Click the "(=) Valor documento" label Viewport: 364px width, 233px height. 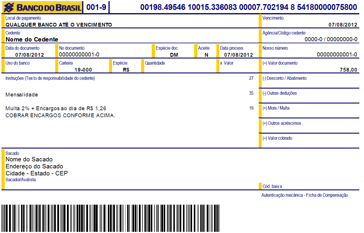coord(280,63)
